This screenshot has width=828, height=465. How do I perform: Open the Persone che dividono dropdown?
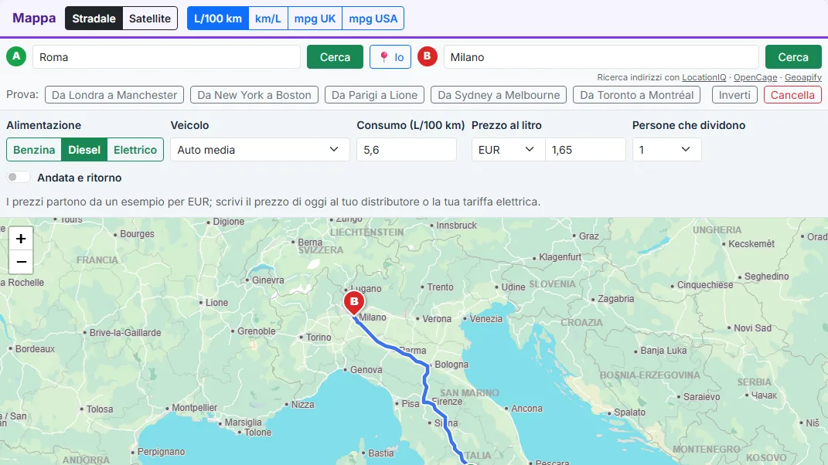[667, 150]
